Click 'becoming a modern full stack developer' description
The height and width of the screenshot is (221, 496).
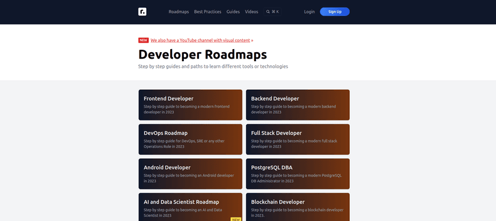294,144
